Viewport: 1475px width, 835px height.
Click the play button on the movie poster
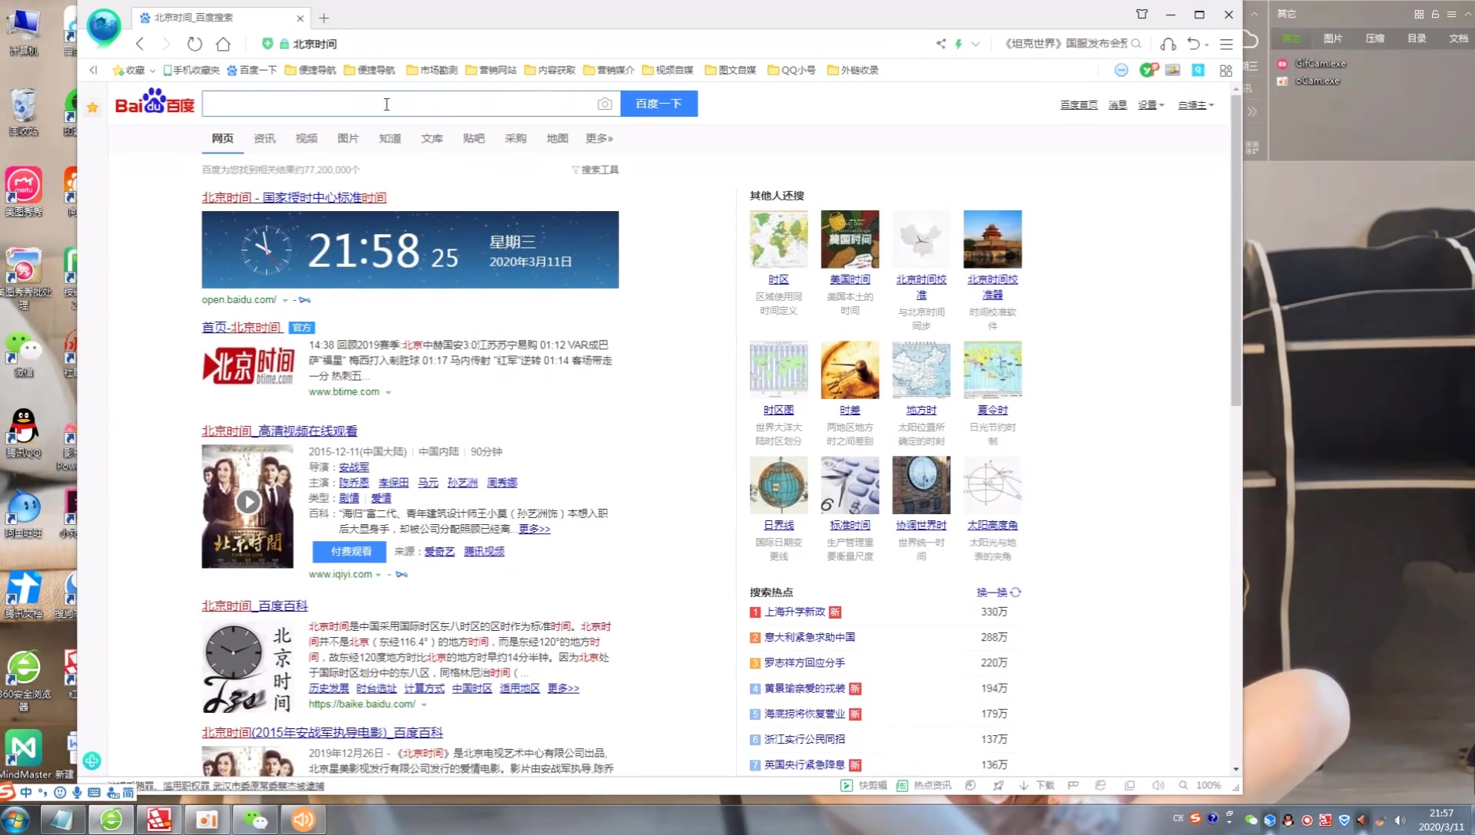247,502
